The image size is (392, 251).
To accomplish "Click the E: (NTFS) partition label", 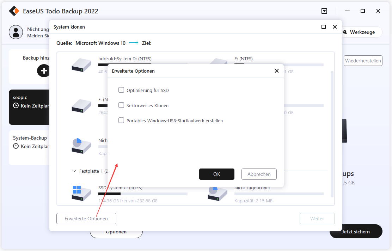I will pos(244,59).
